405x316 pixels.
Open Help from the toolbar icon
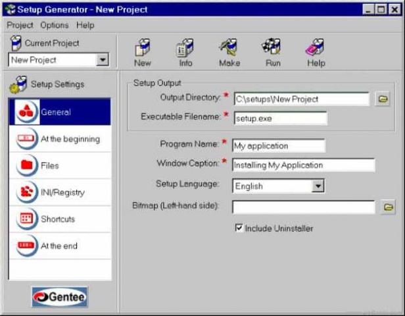pyautogui.click(x=315, y=47)
